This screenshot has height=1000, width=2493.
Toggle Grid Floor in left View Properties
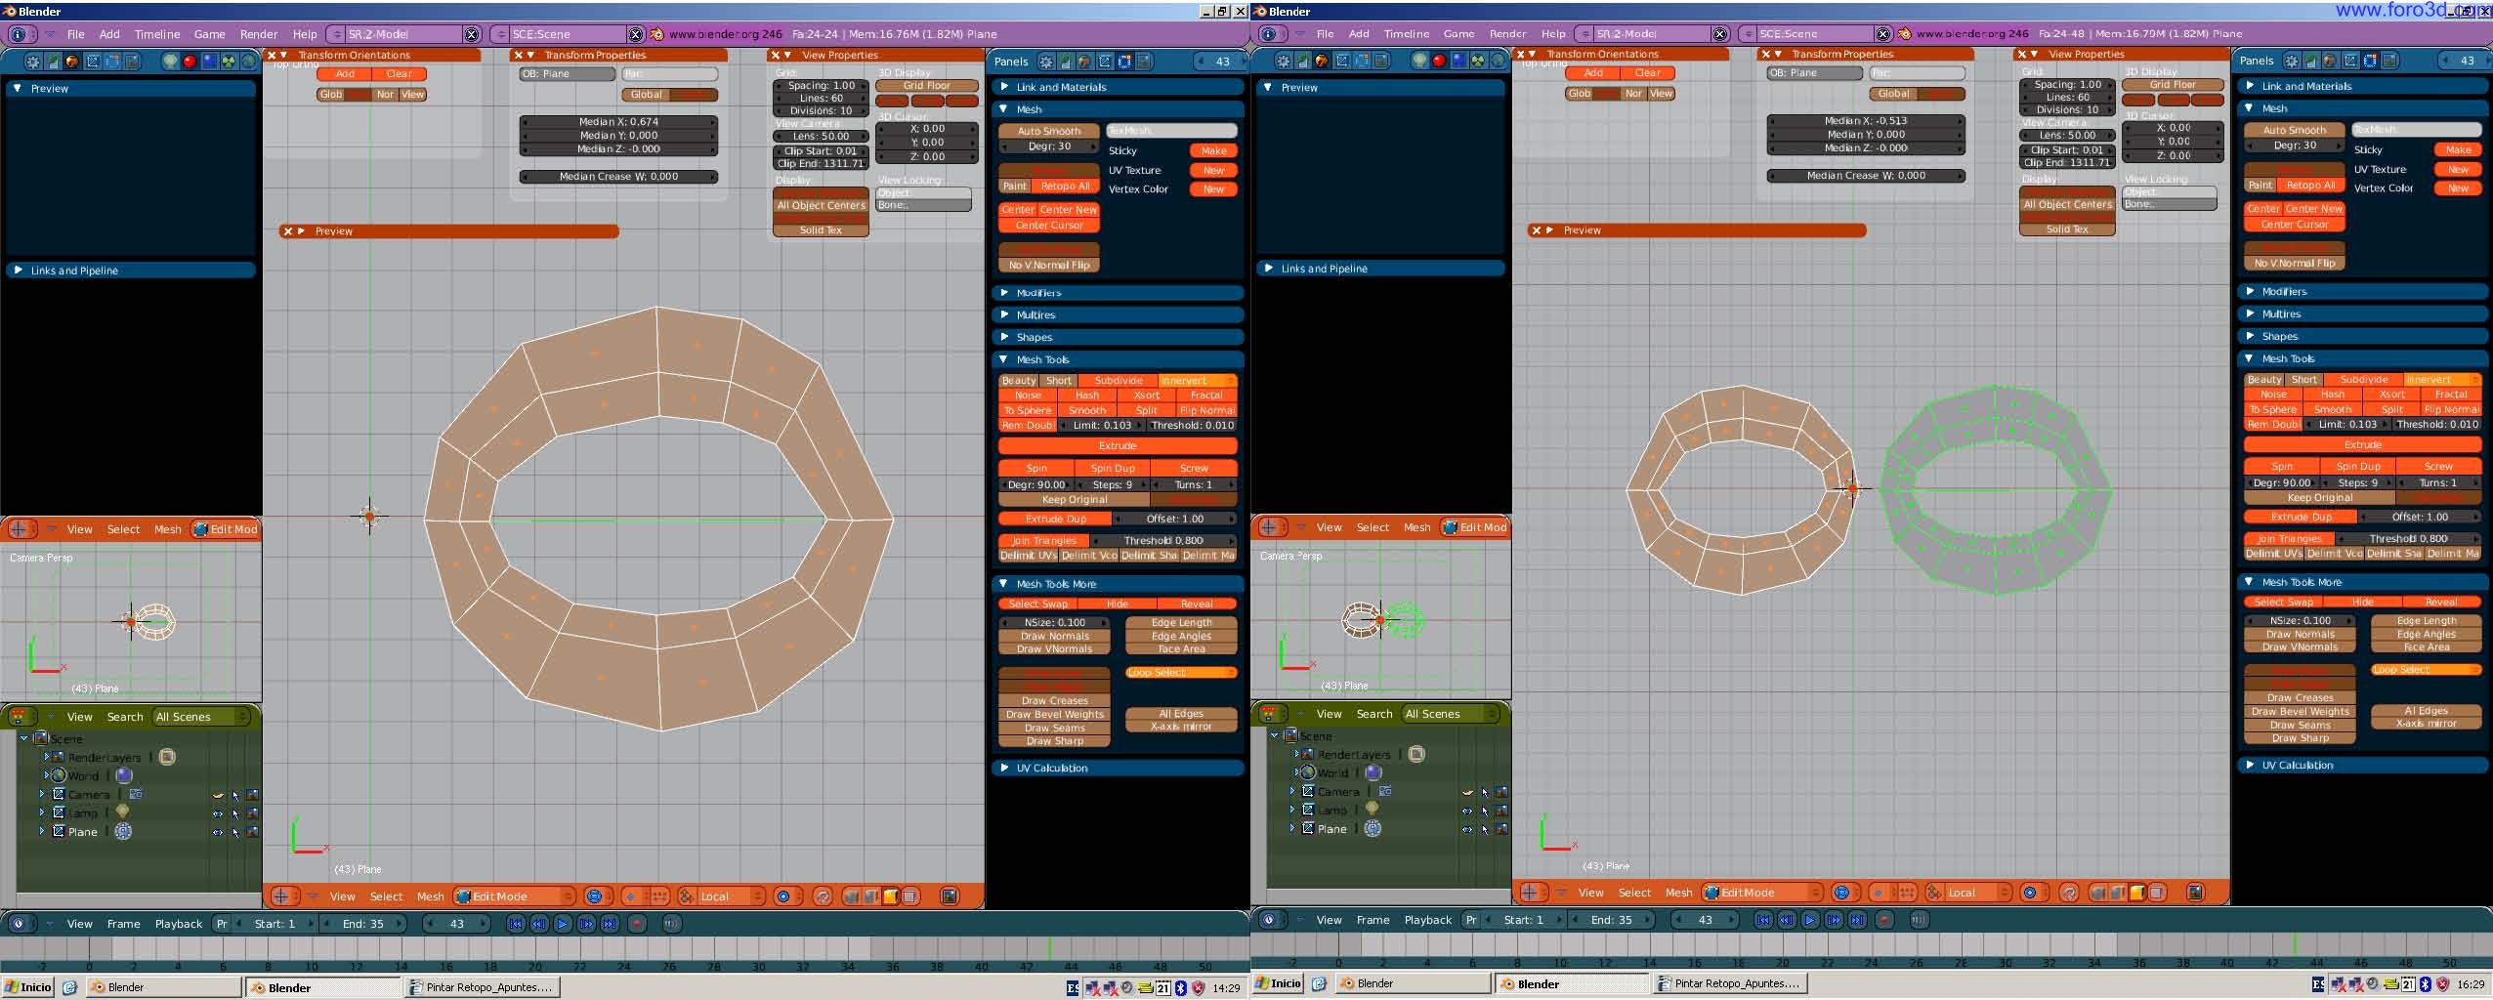point(926,86)
